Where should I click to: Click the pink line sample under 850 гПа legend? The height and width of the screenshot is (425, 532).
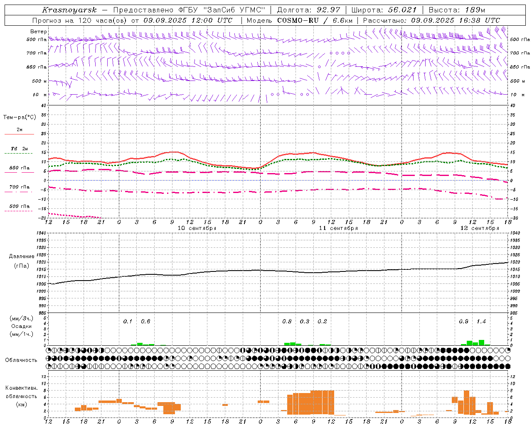19,173
